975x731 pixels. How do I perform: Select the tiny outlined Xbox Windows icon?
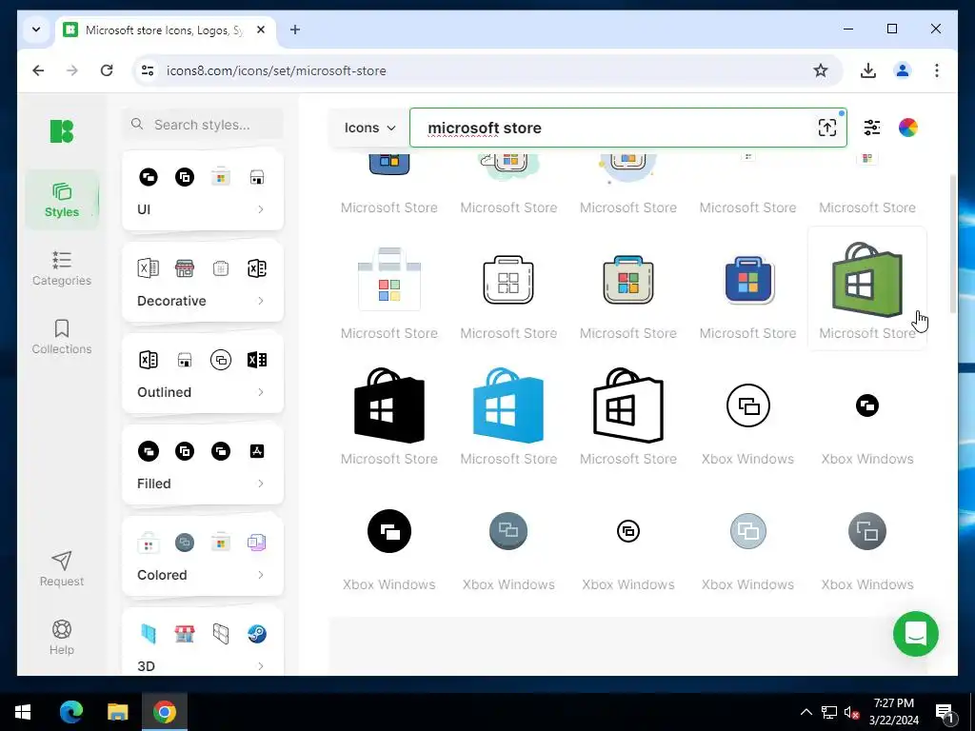(x=628, y=531)
